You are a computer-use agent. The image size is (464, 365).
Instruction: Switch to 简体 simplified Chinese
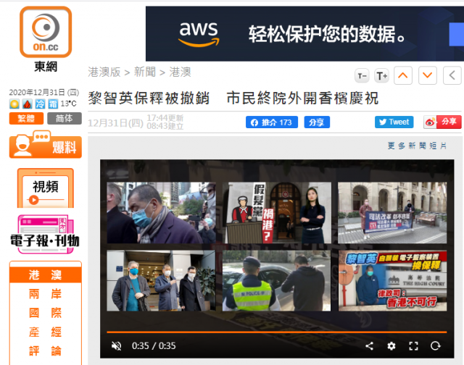click(x=65, y=119)
